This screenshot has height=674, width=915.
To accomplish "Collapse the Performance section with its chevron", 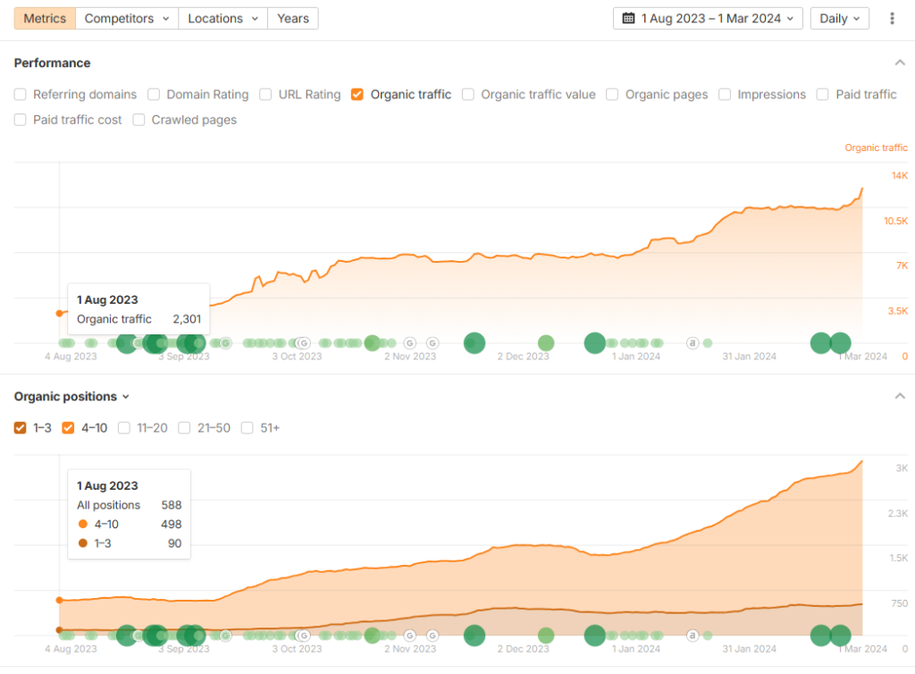I will [x=900, y=63].
